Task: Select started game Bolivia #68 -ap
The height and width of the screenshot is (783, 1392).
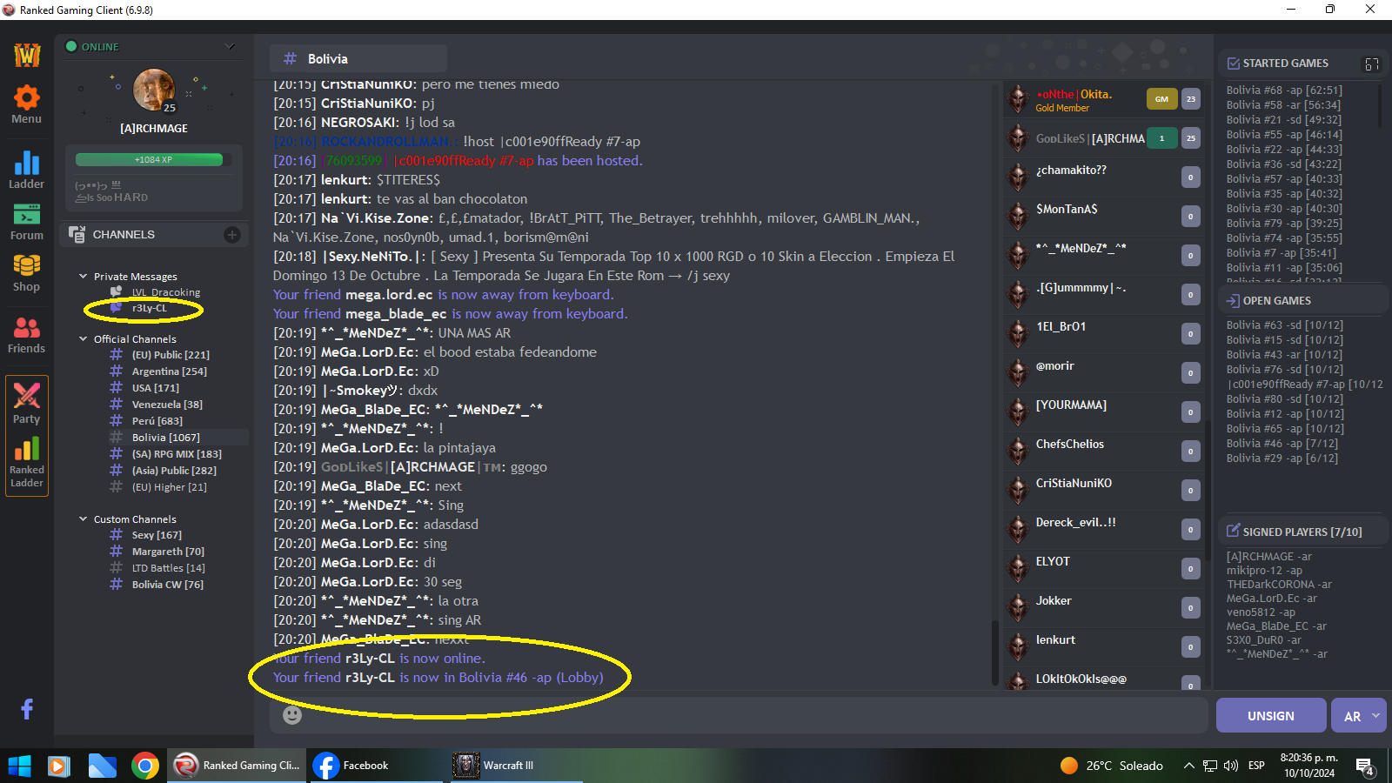Action: [1284, 90]
